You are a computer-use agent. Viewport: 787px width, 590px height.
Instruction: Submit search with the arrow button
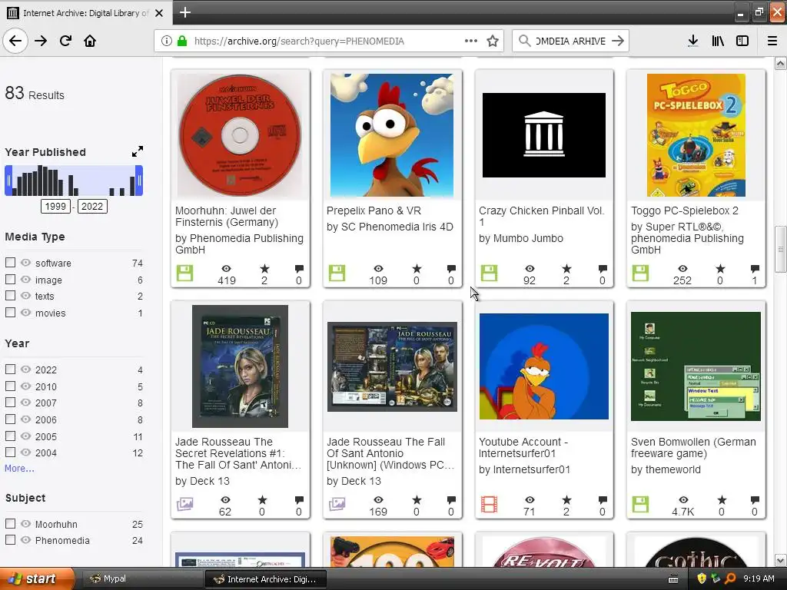[618, 41]
